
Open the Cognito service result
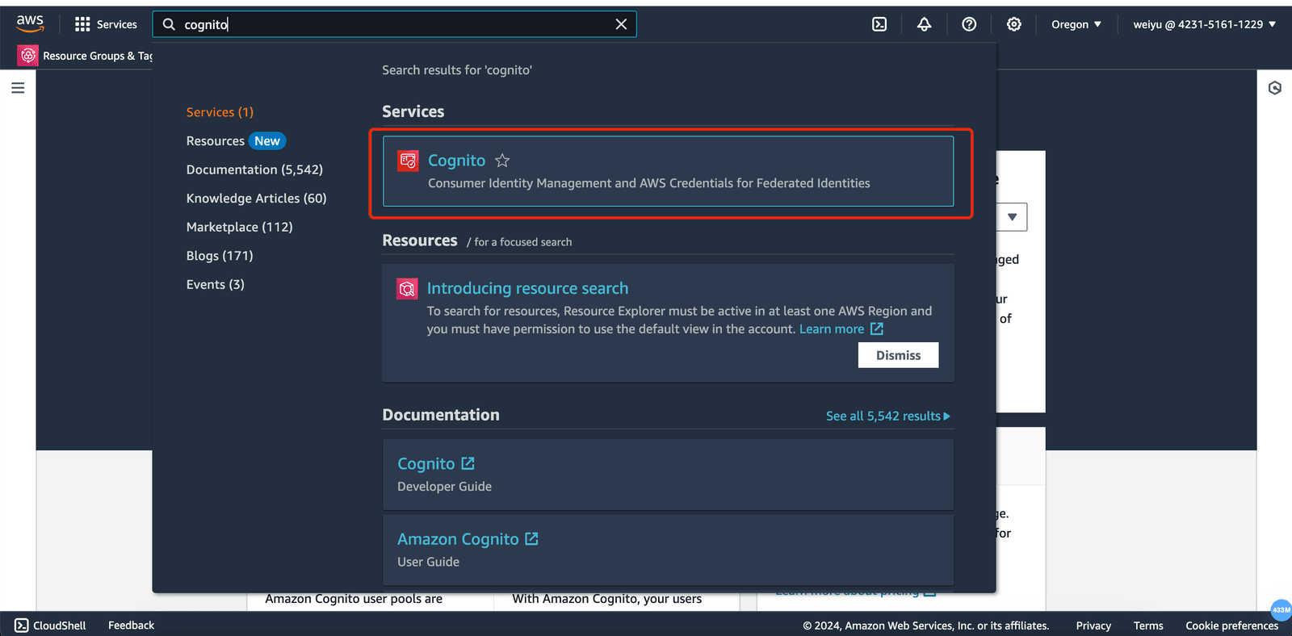[668, 171]
